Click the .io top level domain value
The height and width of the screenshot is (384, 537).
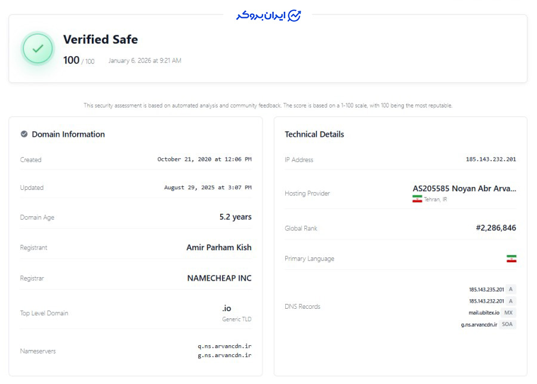[227, 308]
